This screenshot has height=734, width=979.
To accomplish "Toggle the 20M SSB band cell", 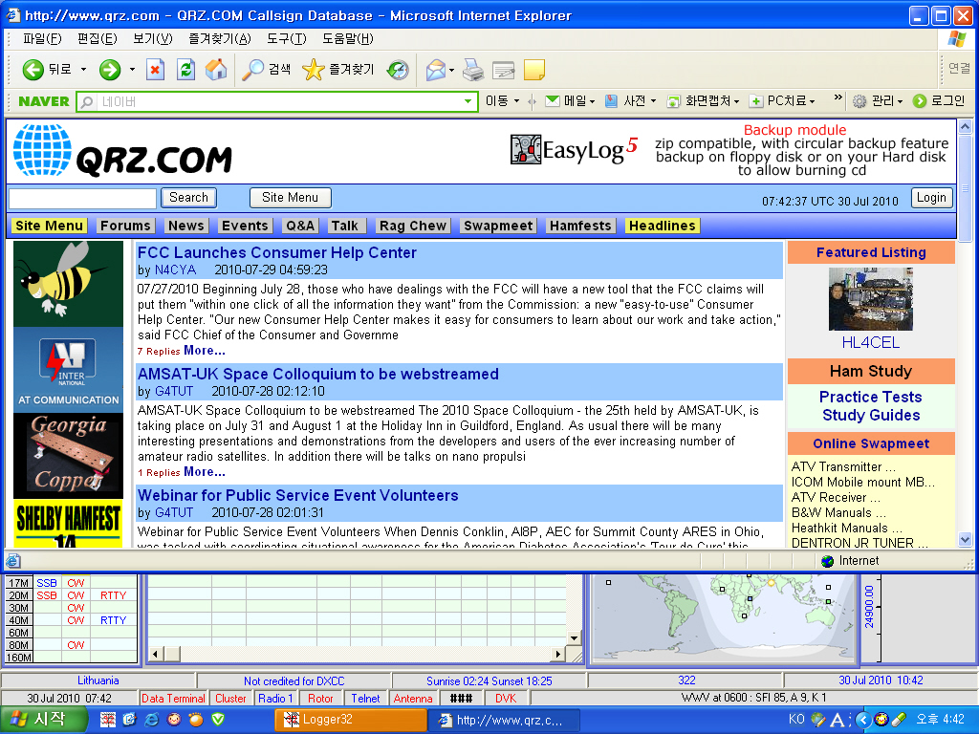I will tap(47, 595).
